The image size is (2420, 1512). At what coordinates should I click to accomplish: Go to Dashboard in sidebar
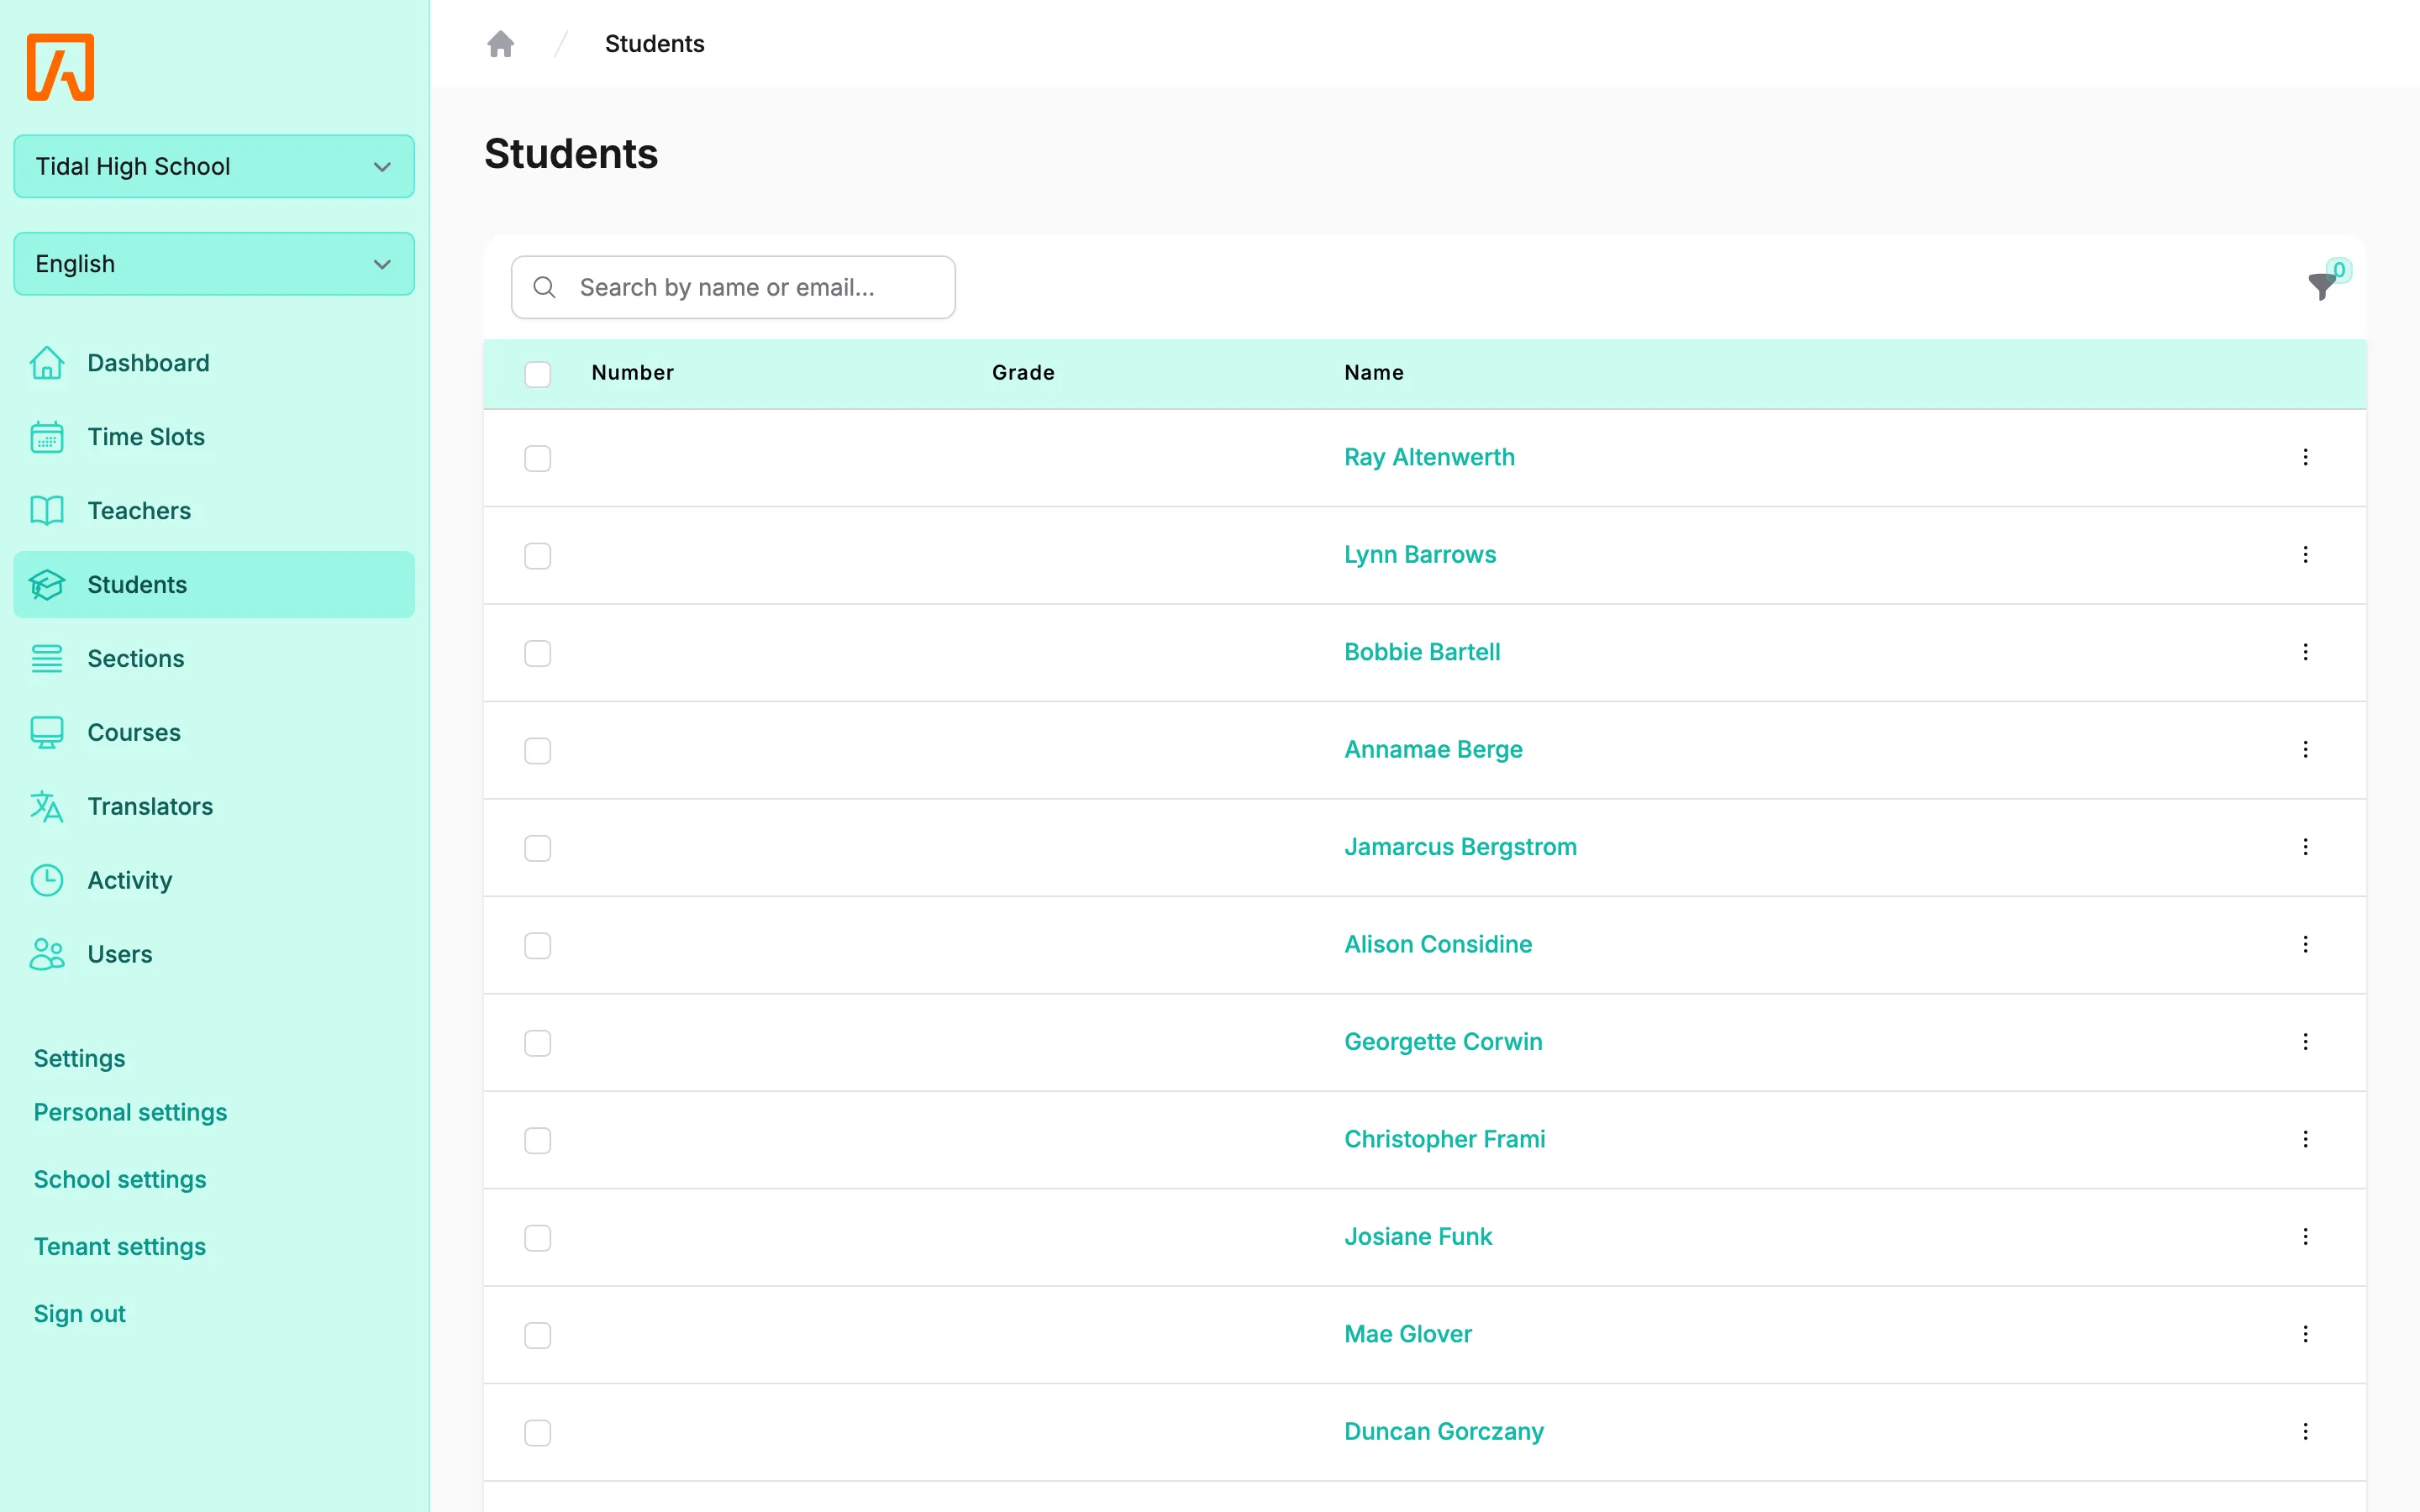tap(214, 363)
